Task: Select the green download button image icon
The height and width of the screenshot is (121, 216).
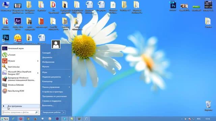Action: [196, 8]
